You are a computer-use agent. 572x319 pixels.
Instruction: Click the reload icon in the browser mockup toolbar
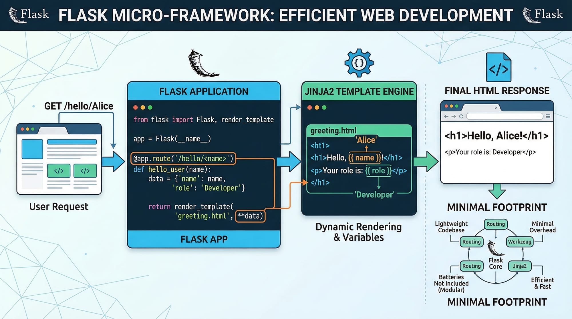click(x=461, y=116)
